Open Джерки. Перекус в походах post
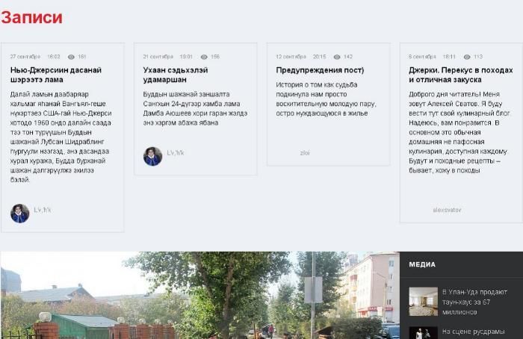The height and width of the screenshot is (339, 523). coord(461,75)
